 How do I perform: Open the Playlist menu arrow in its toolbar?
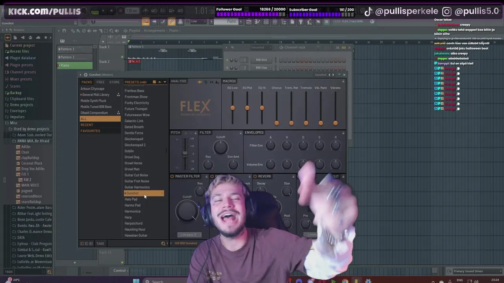tap(58, 31)
